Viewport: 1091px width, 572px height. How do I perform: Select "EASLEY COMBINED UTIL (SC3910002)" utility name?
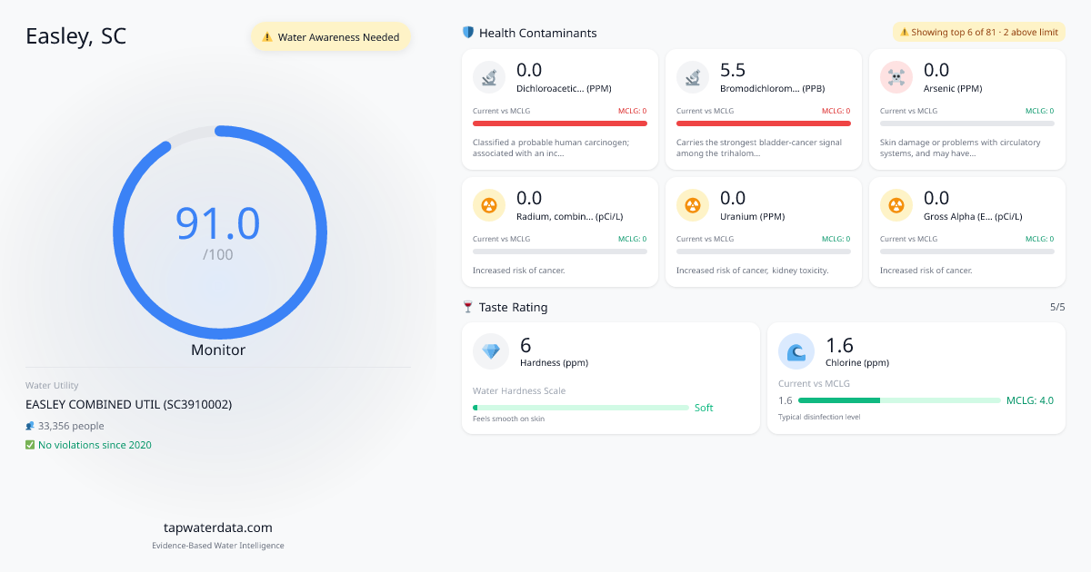coord(129,404)
